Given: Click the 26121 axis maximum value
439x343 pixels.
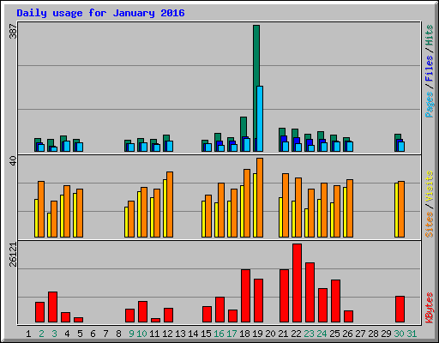Looking at the screenshot, I should pyautogui.click(x=13, y=255).
